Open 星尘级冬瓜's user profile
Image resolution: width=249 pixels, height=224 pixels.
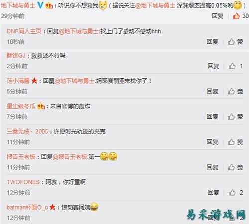pyautogui.click(x=21, y=106)
